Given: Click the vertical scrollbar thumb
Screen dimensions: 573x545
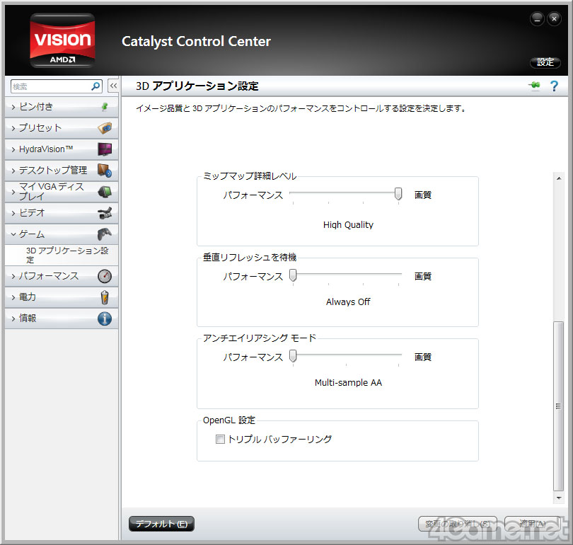Looking at the screenshot, I should pos(558,406).
